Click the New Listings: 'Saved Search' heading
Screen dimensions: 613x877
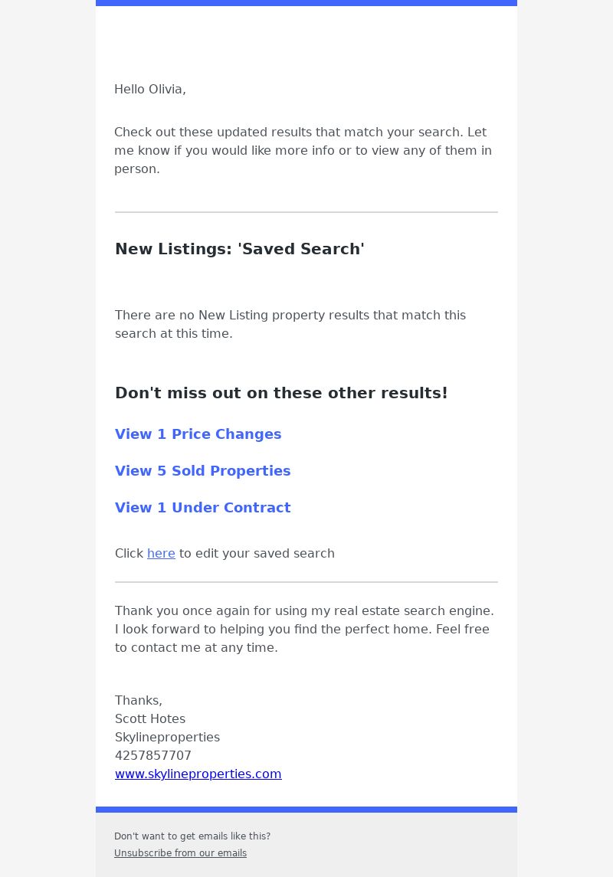pyautogui.click(x=239, y=249)
